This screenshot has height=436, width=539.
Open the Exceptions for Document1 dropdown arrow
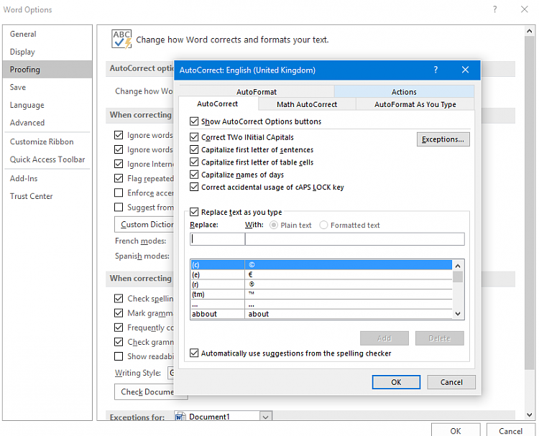(x=266, y=417)
